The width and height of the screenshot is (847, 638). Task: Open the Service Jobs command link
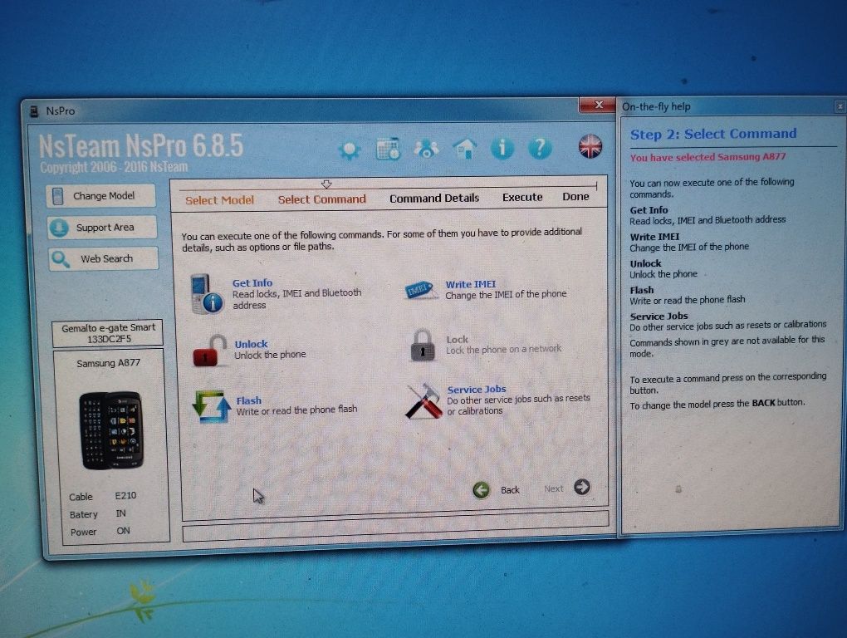tap(477, 390)
